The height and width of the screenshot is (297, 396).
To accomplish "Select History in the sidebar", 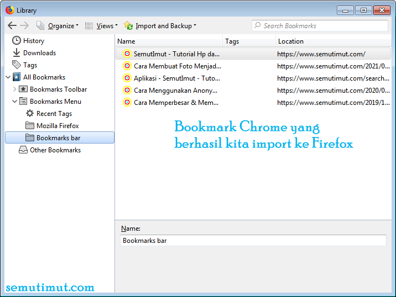I will click(34, 41).
